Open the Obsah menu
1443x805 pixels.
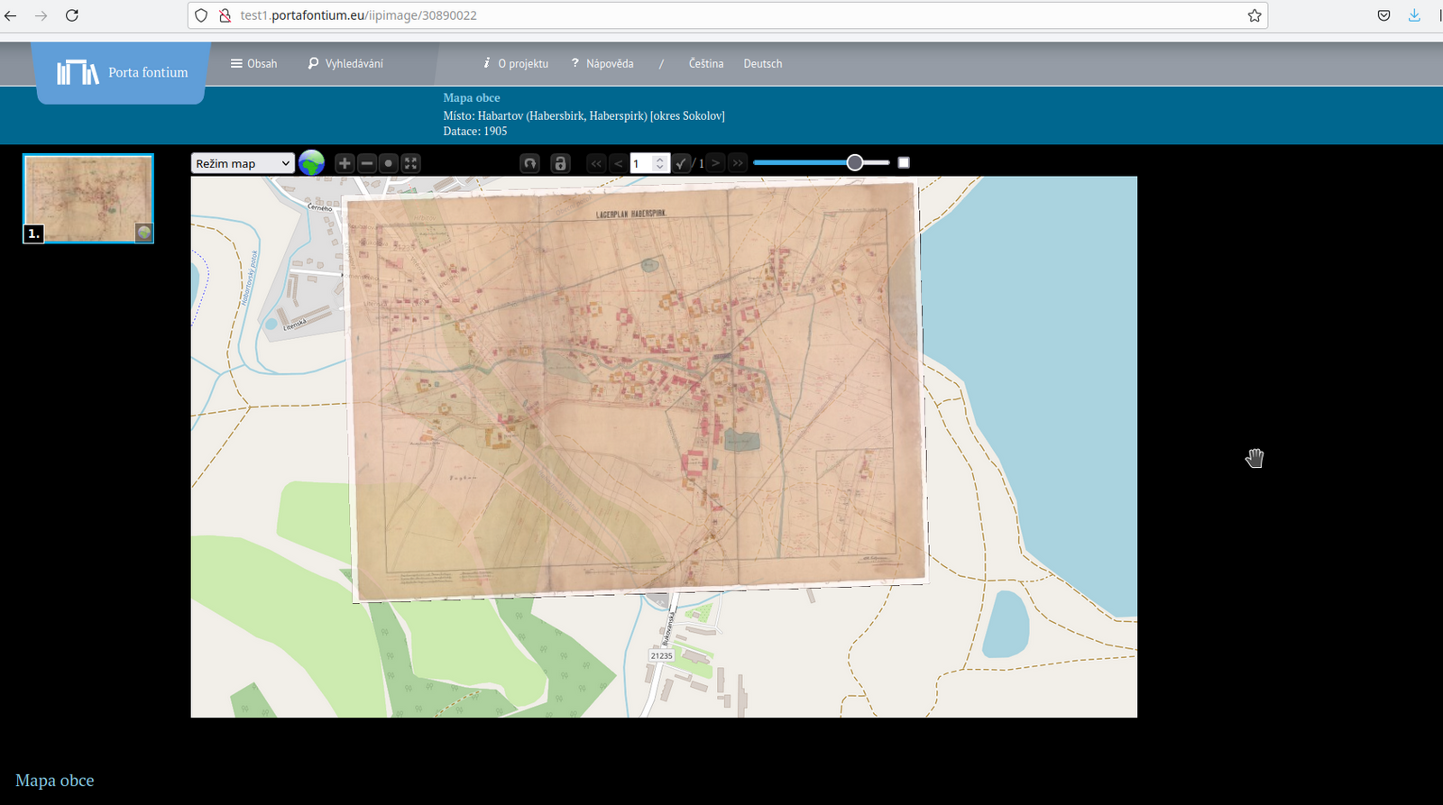tap(253, 64)
